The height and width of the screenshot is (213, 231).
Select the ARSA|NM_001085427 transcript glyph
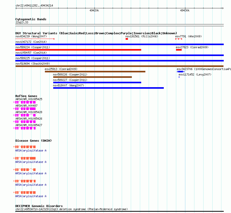(x=24, y=128)
